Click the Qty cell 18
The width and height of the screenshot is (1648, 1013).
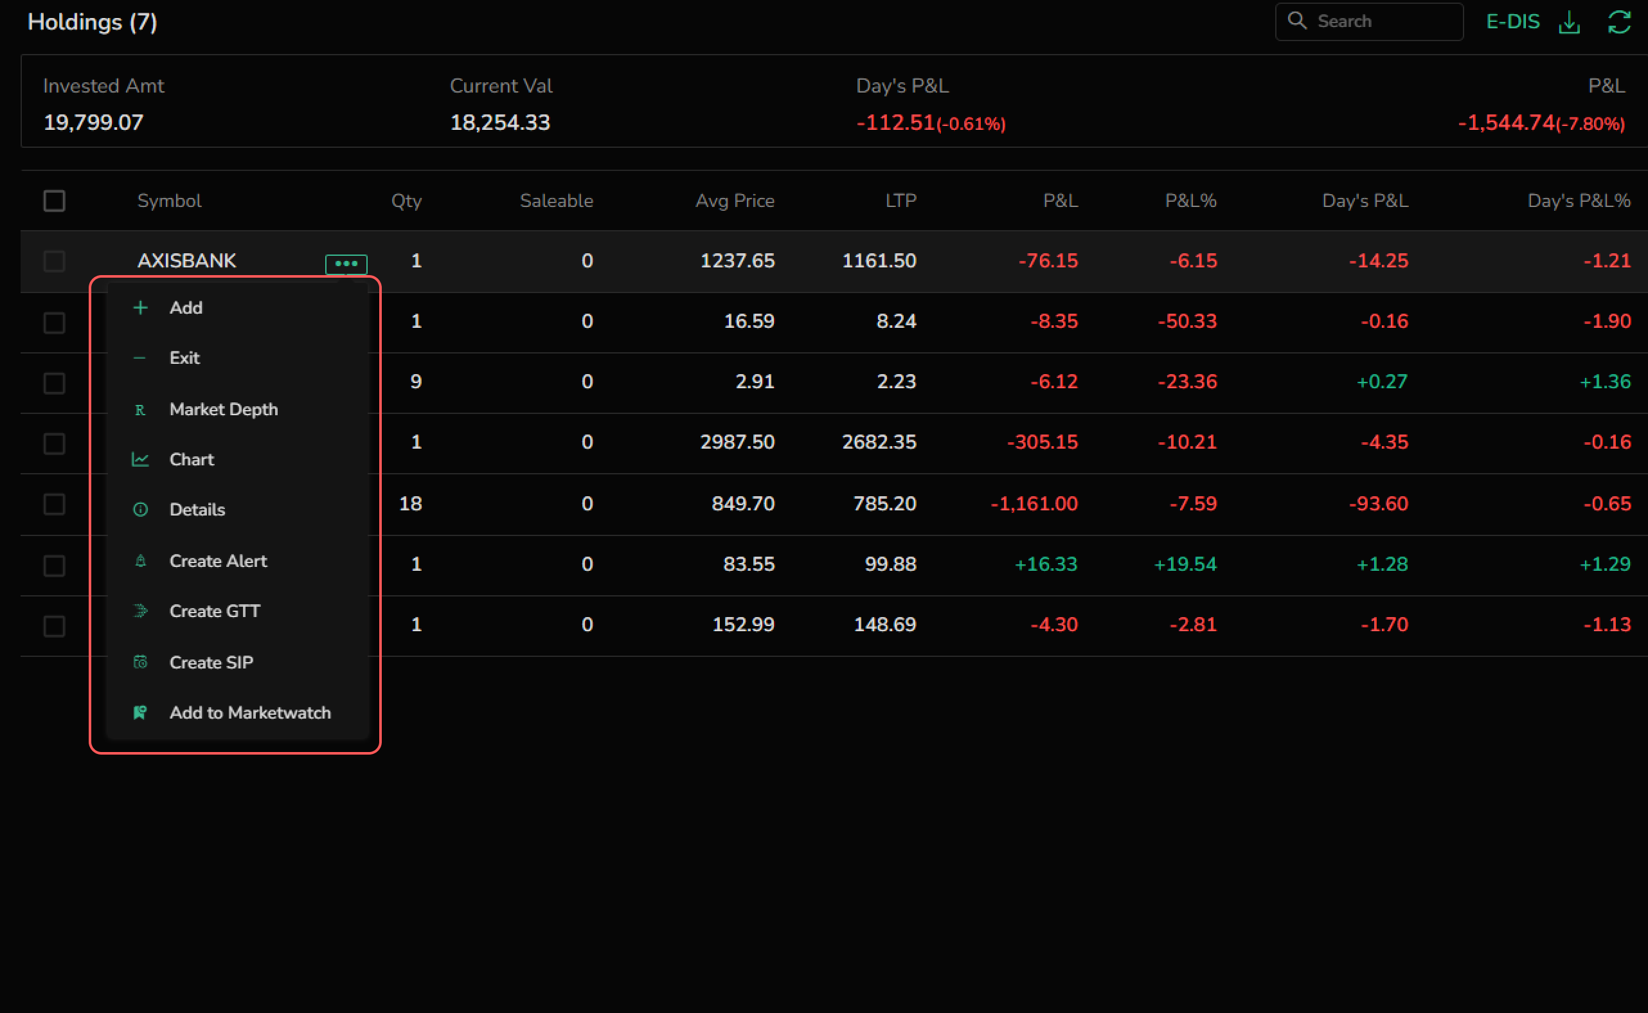(410, 503)
